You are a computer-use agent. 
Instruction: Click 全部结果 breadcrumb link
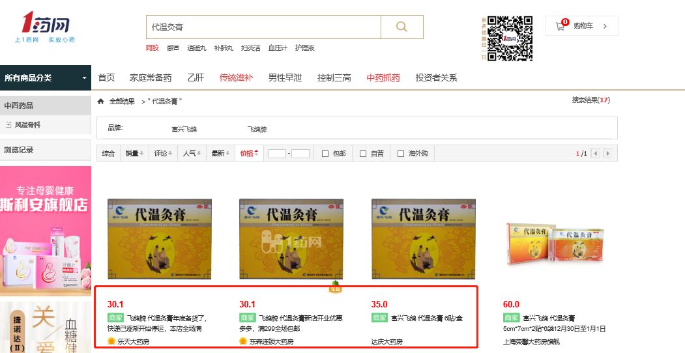(122, 101)
